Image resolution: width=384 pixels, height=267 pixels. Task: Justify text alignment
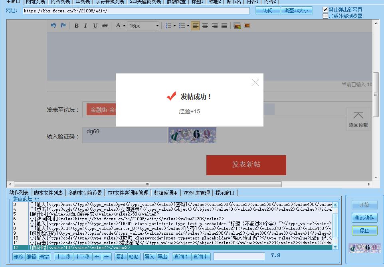click(224, 26)
